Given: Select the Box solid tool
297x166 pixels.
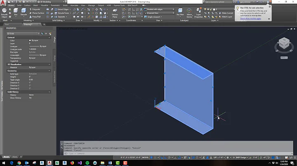Looking at the screenshot, I should 16,12.
